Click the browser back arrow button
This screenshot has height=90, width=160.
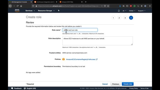(x=10, y=6)
